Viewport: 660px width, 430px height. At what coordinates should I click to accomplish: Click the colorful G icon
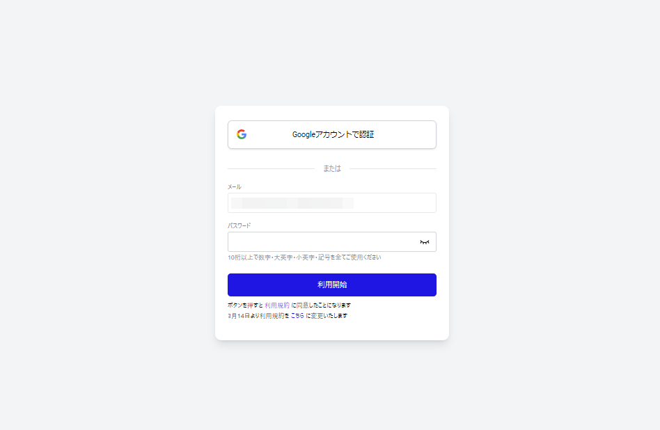[x=242, y=134]
